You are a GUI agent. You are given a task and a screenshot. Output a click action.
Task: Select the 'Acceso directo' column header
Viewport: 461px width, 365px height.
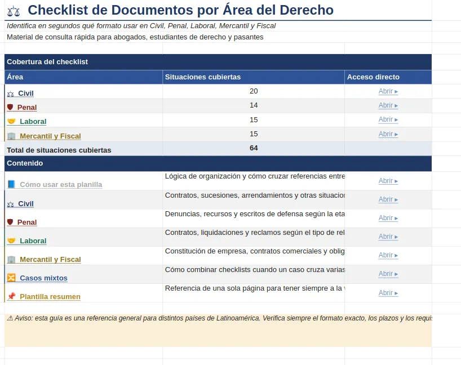pyautogui.click(x=388, y=77)
